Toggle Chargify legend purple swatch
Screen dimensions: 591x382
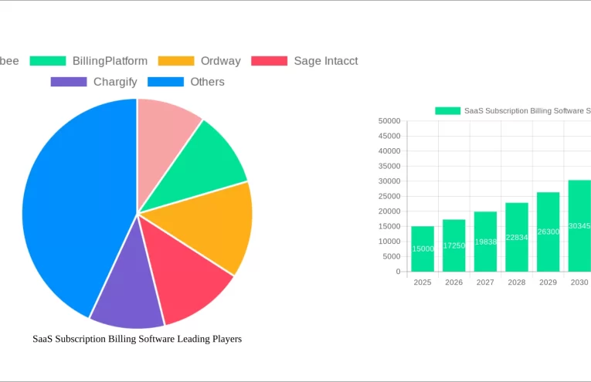(69, 82)
